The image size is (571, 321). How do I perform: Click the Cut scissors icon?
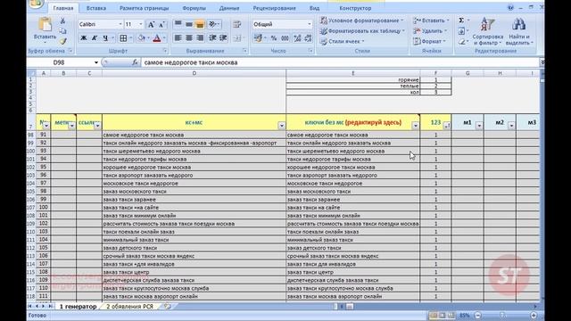click(62, 21)
